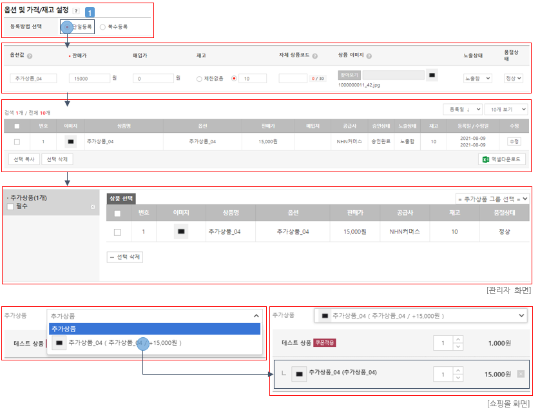This screenshot has width=540, height=412.
Task: Increase quantity of 테스트 상품
Action: 458,340
